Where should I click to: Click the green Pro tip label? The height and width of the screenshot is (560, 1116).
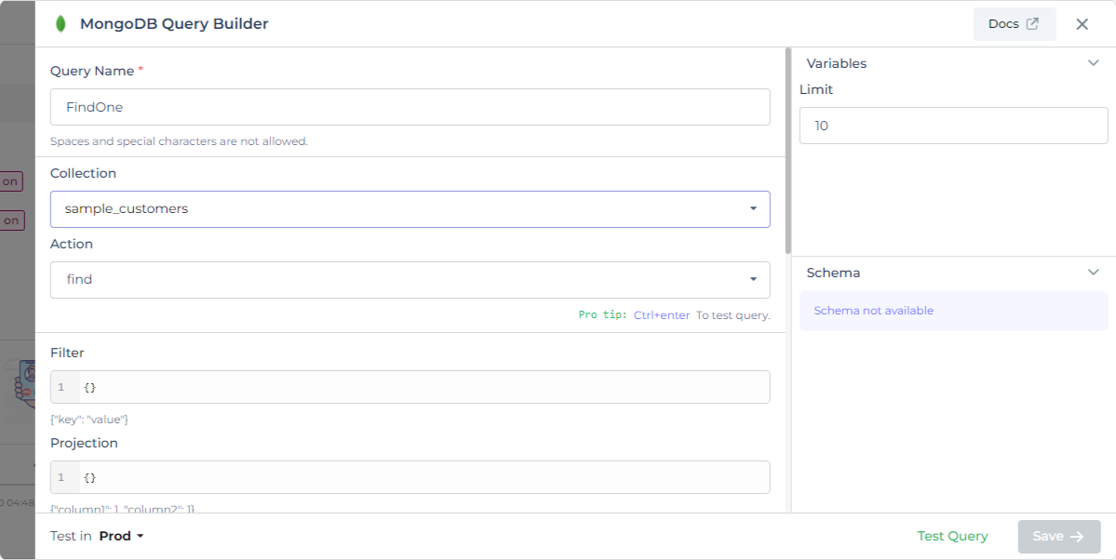click(602, 315)
